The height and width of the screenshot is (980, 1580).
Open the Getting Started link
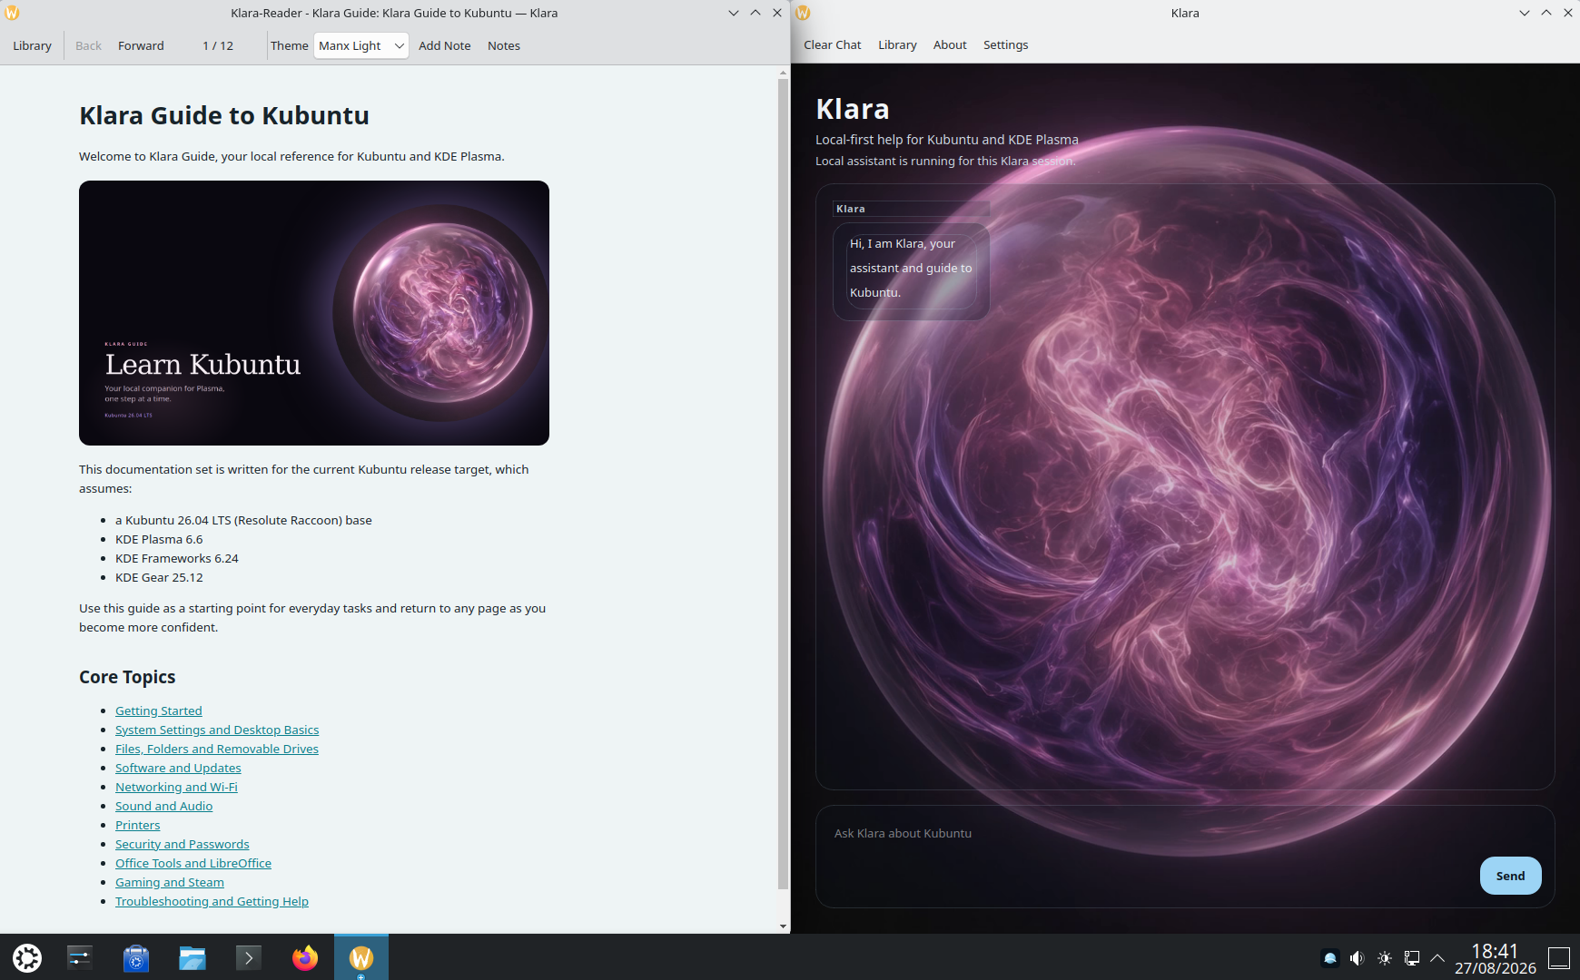click(159, 710)
